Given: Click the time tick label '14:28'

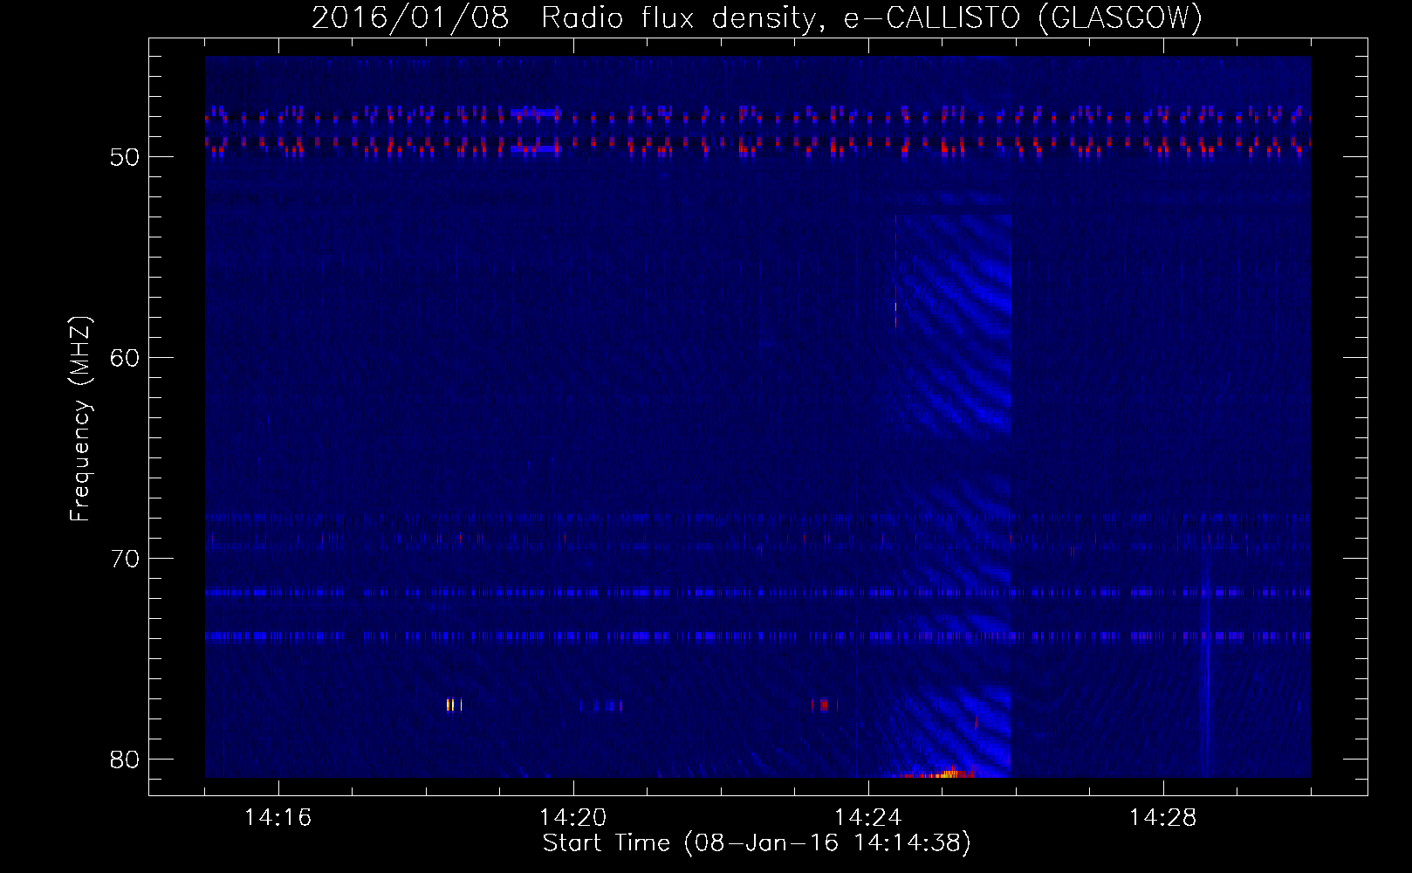Looking at the screenshot, I should 1163,818.
